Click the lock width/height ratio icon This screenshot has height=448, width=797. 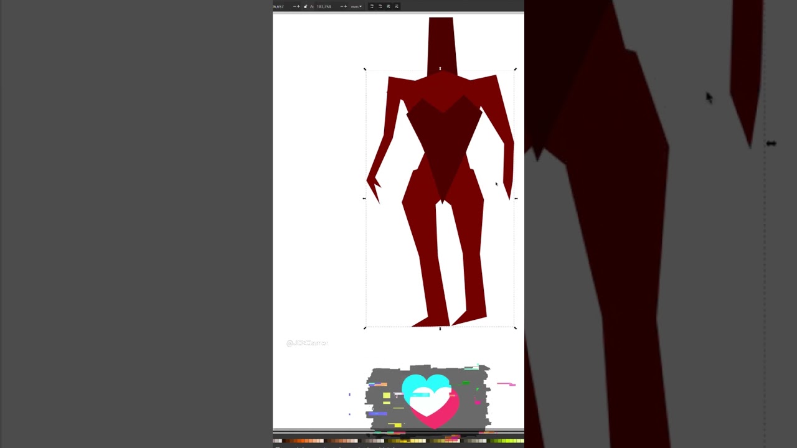(x=305, y=6)
